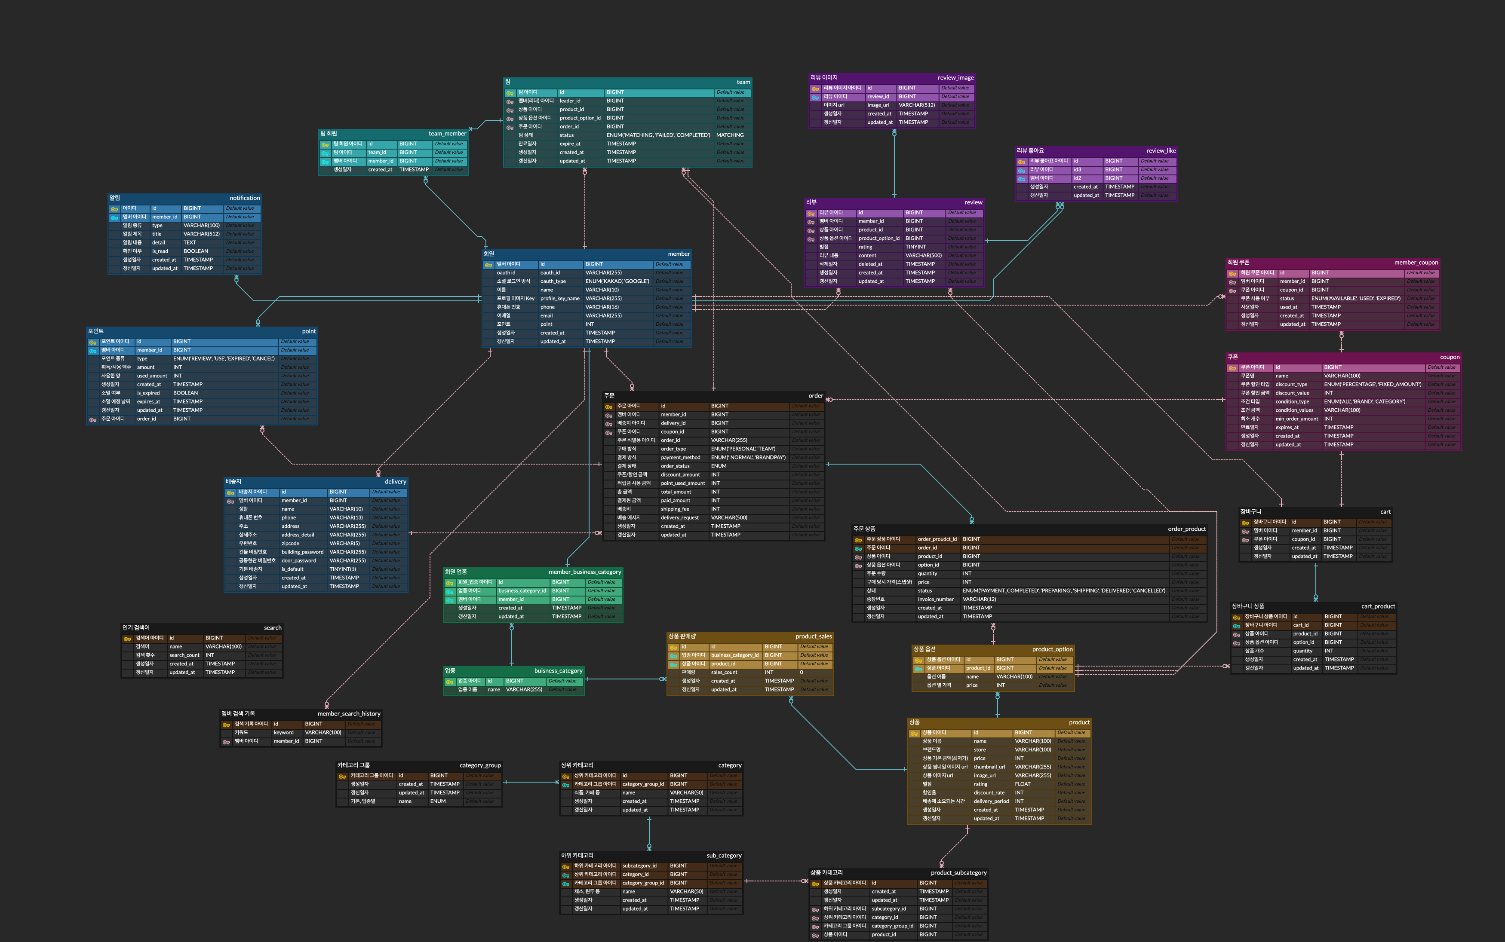Click the yellow primary key icon in member table
This screenshot has width=1505, height=942.
[x=488, y=265]
